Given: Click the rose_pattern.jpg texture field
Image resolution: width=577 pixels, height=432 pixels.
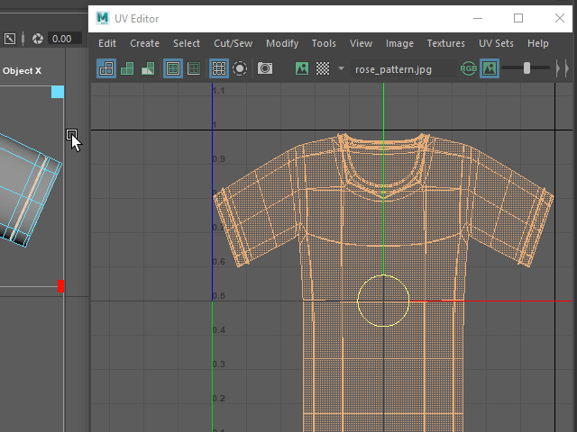Looking at the screenshot, I should pyautogui.click(x=404, y=69).
